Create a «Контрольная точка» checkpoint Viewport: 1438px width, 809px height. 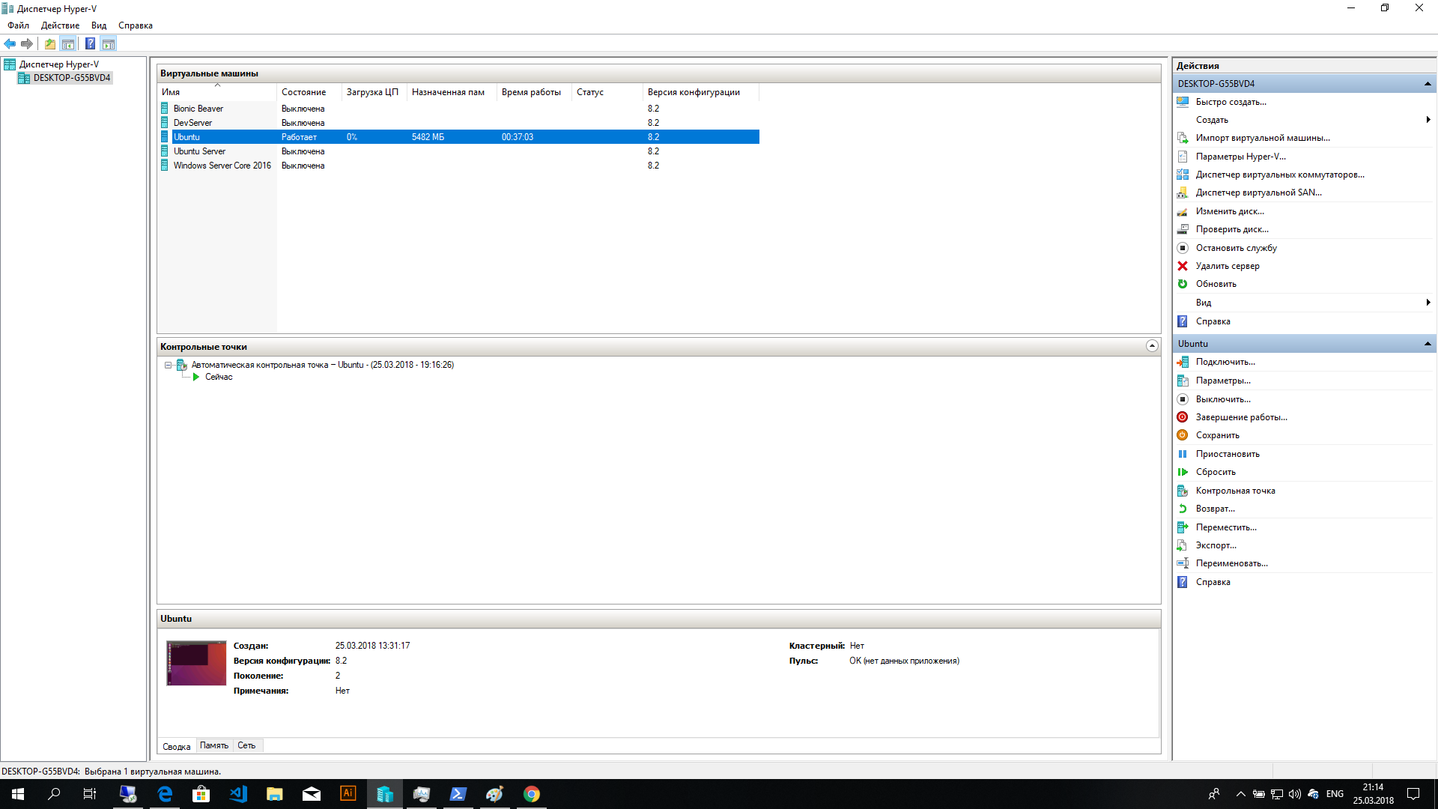tap(1236, 491)
